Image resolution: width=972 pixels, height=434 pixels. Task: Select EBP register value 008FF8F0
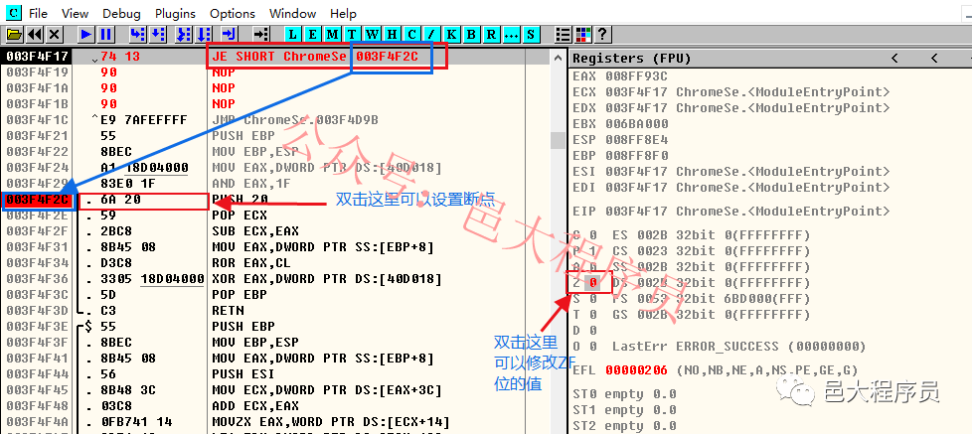[637, 155]
